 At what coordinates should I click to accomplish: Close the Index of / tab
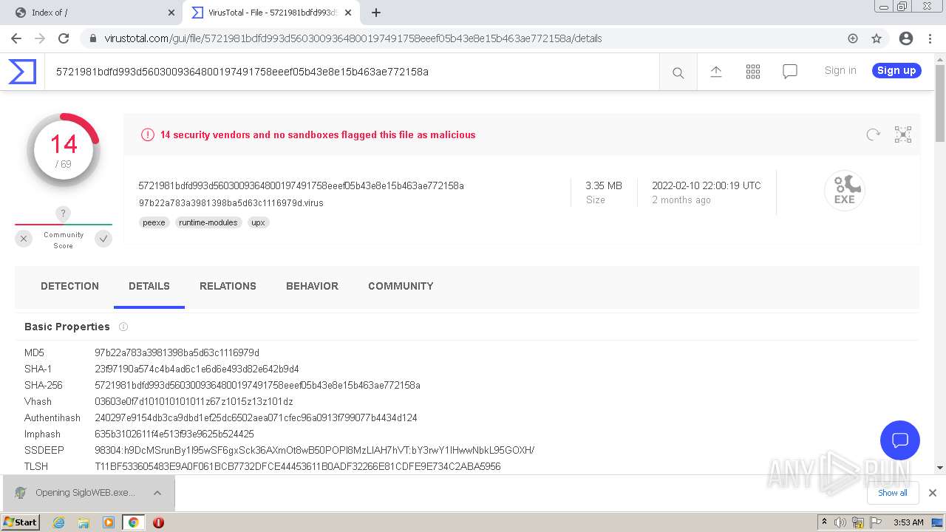point(171,13)
